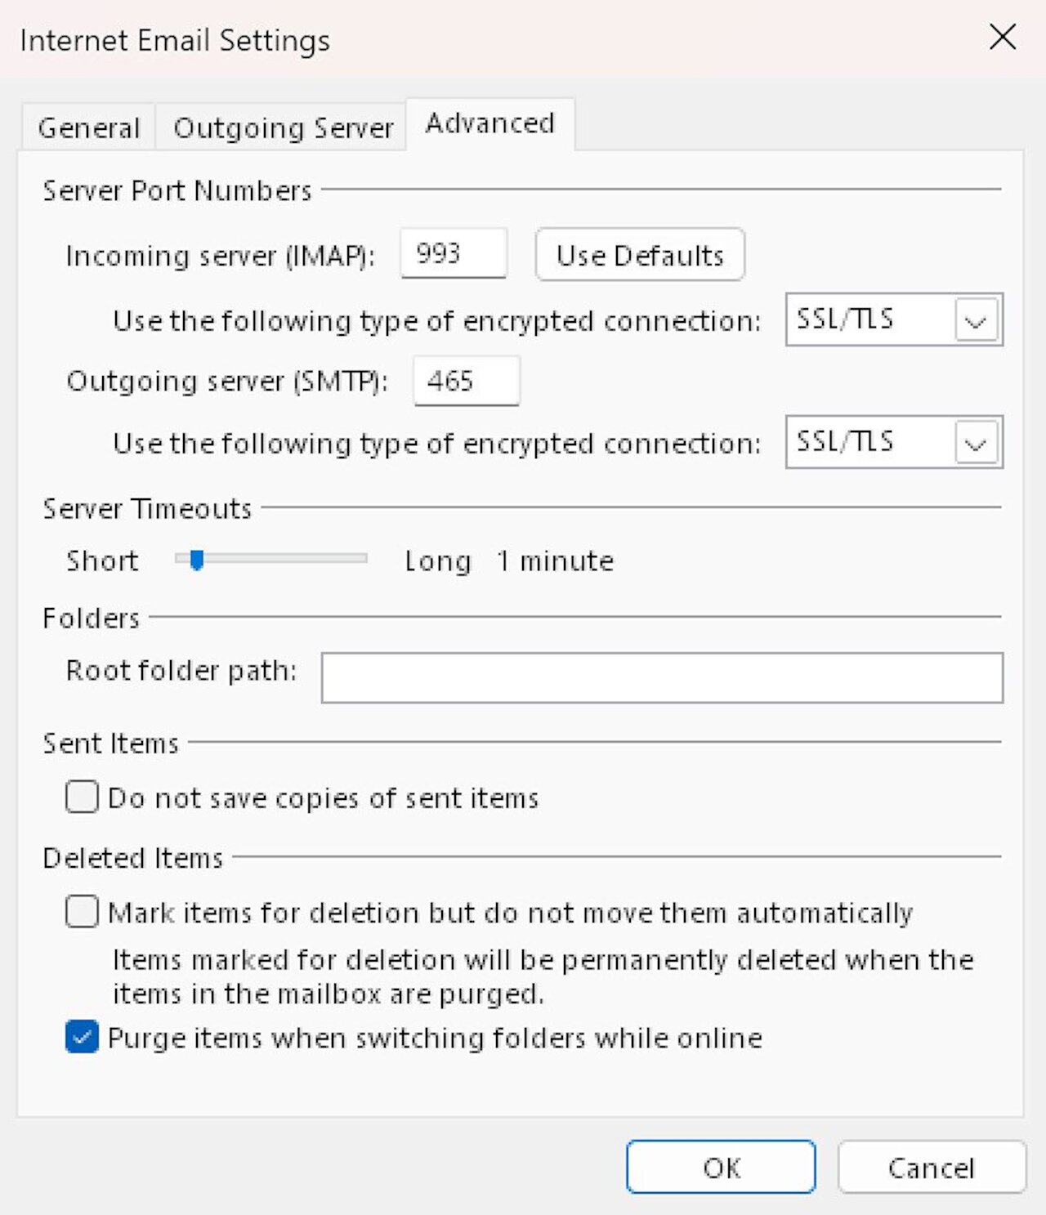Close the Internet Email Settings dialog
The width and height of the screenshot is (1046, 1215).
click(x=1003, y=38)
